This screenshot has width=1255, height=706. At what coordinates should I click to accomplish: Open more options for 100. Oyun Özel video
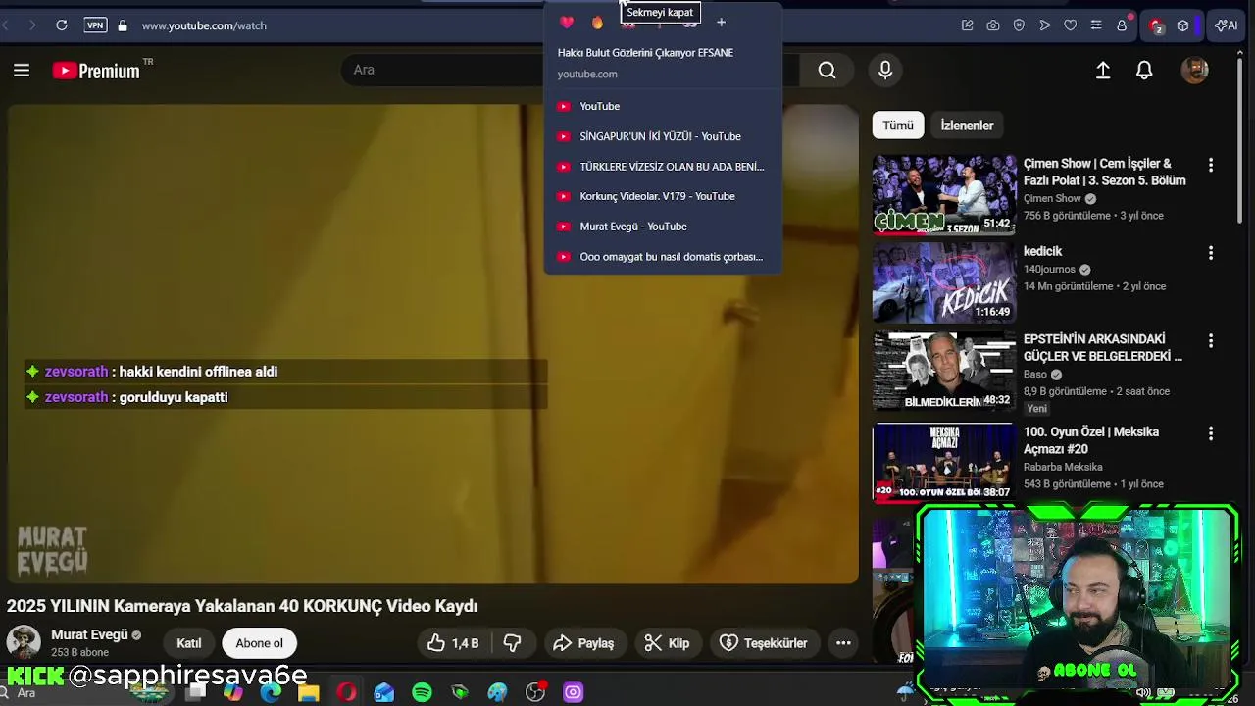1211,433
